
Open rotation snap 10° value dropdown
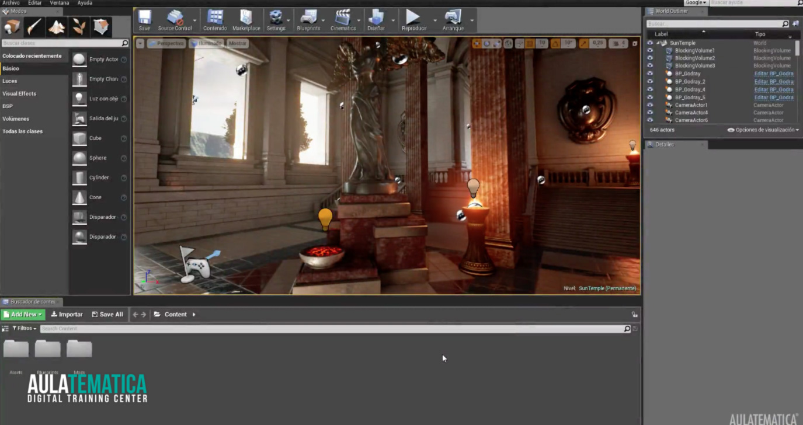point(568,43)
